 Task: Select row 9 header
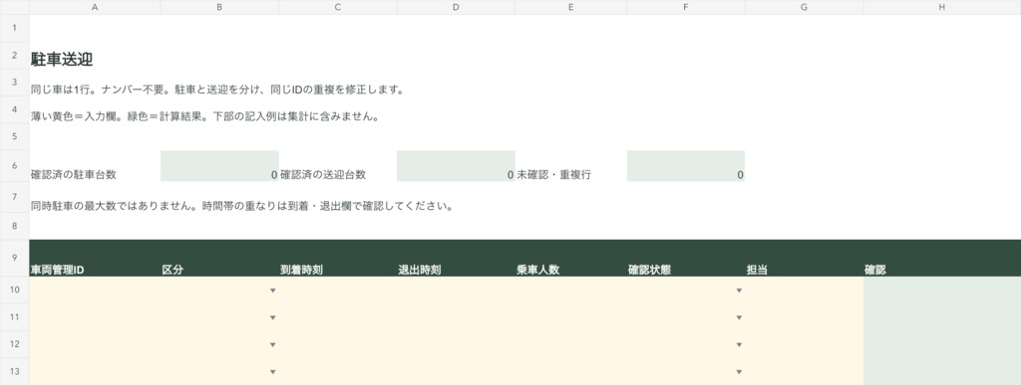coord(14,259)
